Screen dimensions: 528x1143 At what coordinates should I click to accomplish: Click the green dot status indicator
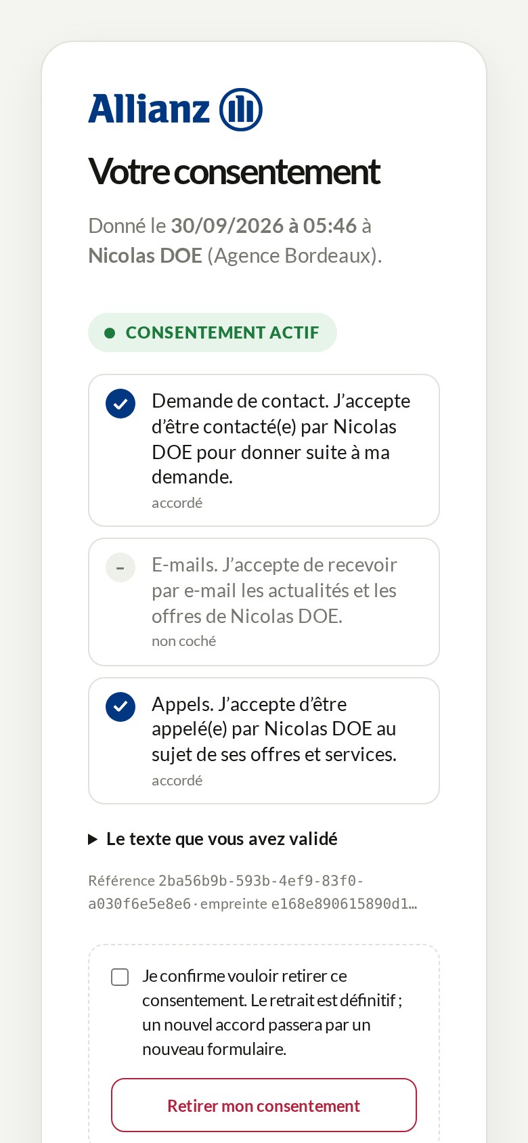pyautogui.click(x=110, y=332)
